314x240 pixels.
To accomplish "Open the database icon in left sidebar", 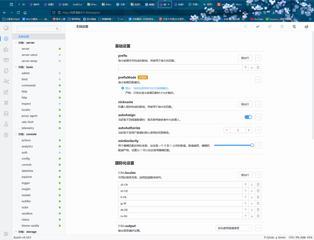I will tap(6, 113).
